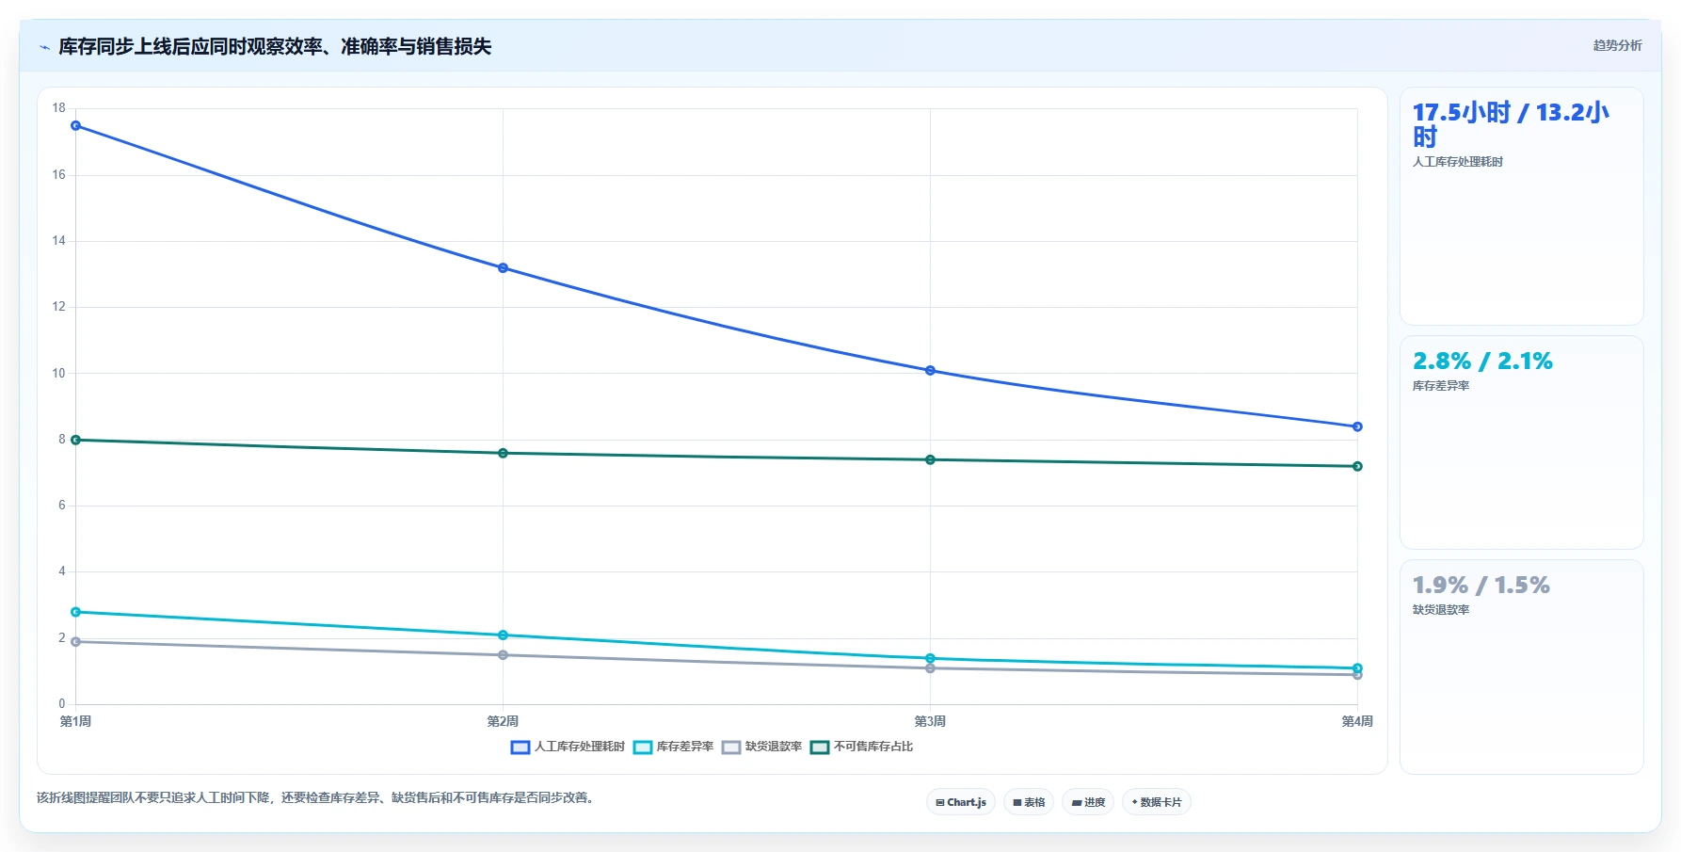Click the dark green point at 第2周
1681x852 pixels.
coord(503,453)
